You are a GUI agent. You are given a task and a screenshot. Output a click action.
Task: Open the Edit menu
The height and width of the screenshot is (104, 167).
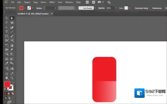19,2
